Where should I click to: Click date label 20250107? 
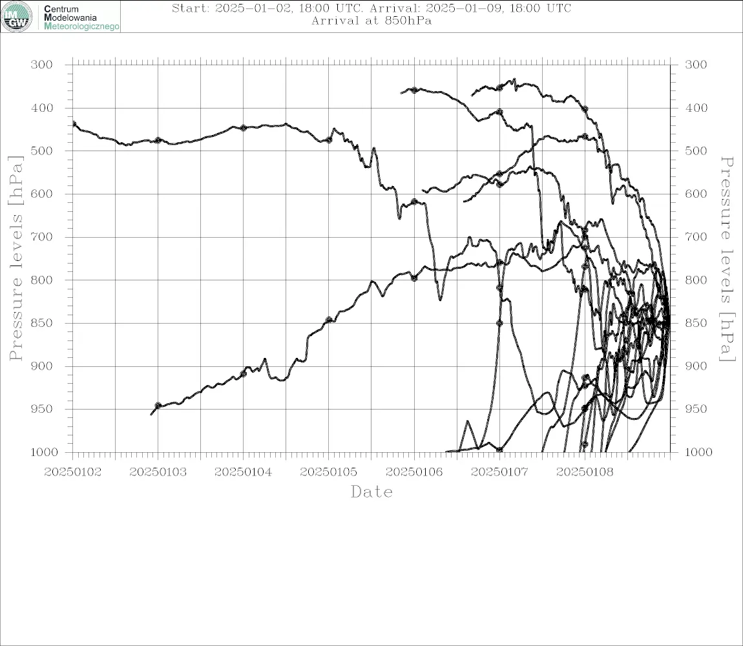499,472
